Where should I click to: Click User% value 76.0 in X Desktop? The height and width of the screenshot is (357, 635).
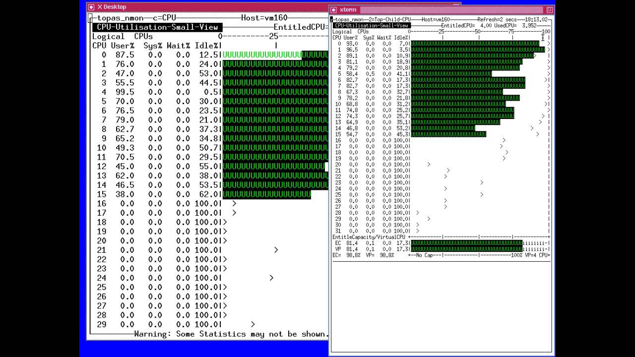point(125,64)
